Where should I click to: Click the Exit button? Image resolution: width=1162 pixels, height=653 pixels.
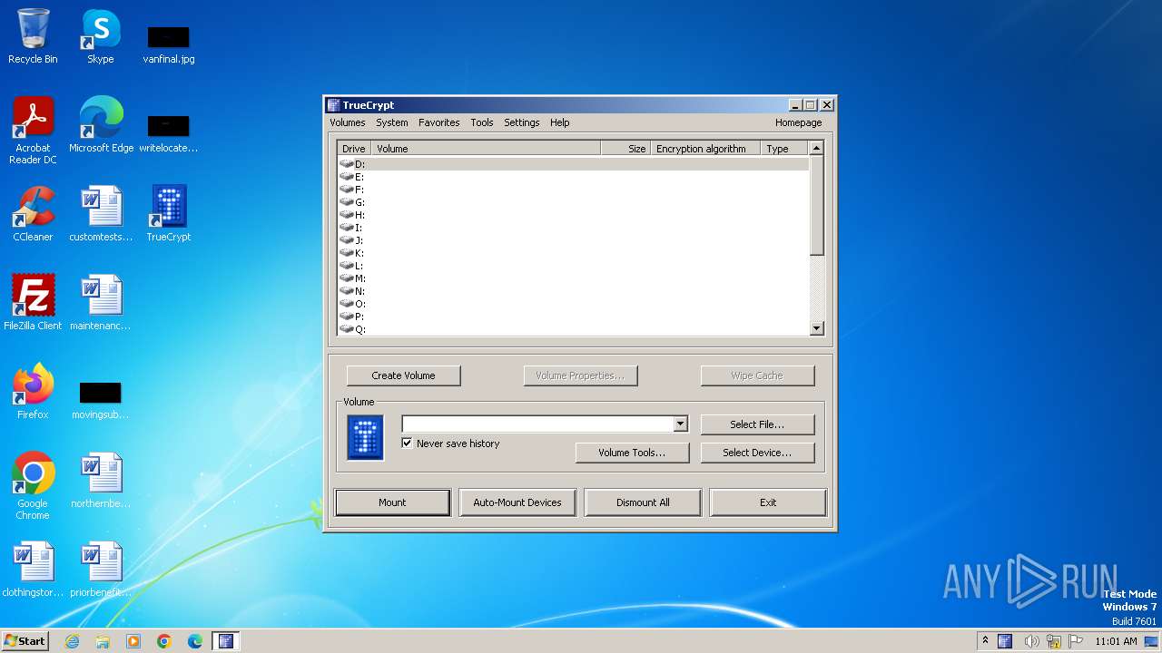768,502
